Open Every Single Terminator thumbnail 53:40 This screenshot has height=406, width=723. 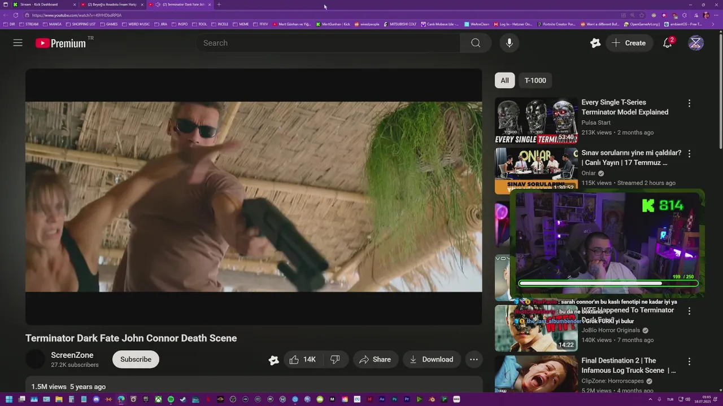coord(536,121)
